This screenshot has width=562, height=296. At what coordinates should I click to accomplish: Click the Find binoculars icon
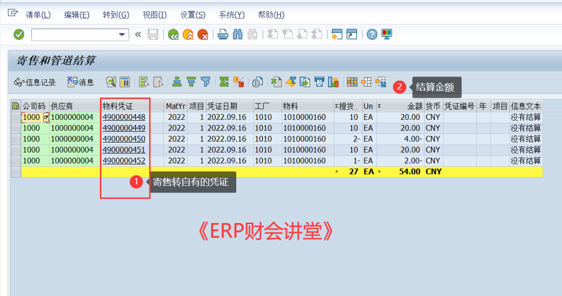pos(238,35)
